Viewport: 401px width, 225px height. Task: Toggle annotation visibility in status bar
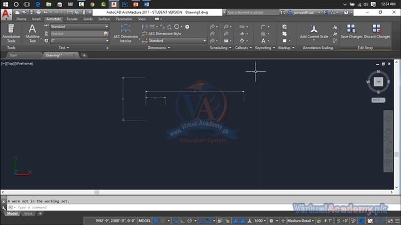click(x=236, y=221)
